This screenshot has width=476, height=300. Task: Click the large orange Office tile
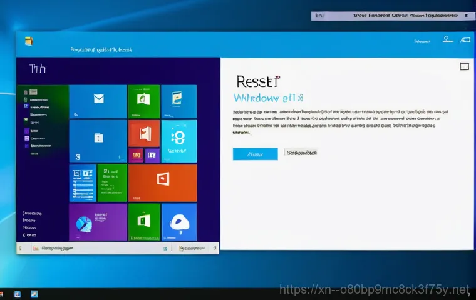[162, 182]
